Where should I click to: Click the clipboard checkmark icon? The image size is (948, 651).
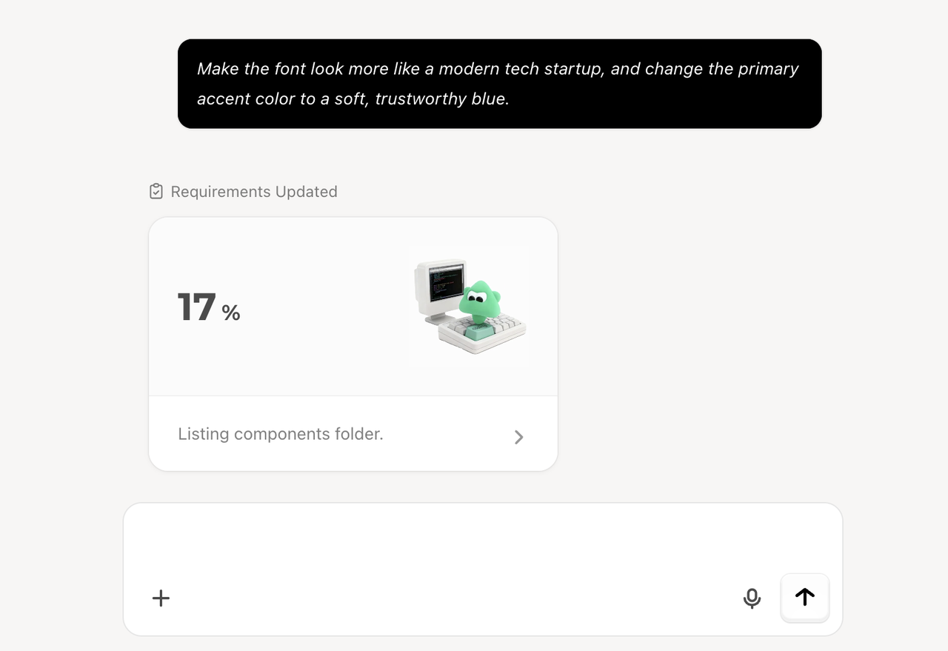156,192
